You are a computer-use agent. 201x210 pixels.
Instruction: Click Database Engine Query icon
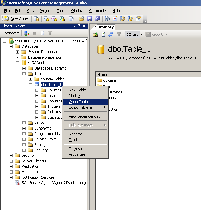36,19
